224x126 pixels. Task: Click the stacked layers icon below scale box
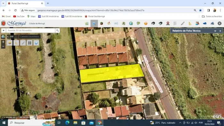10,43
